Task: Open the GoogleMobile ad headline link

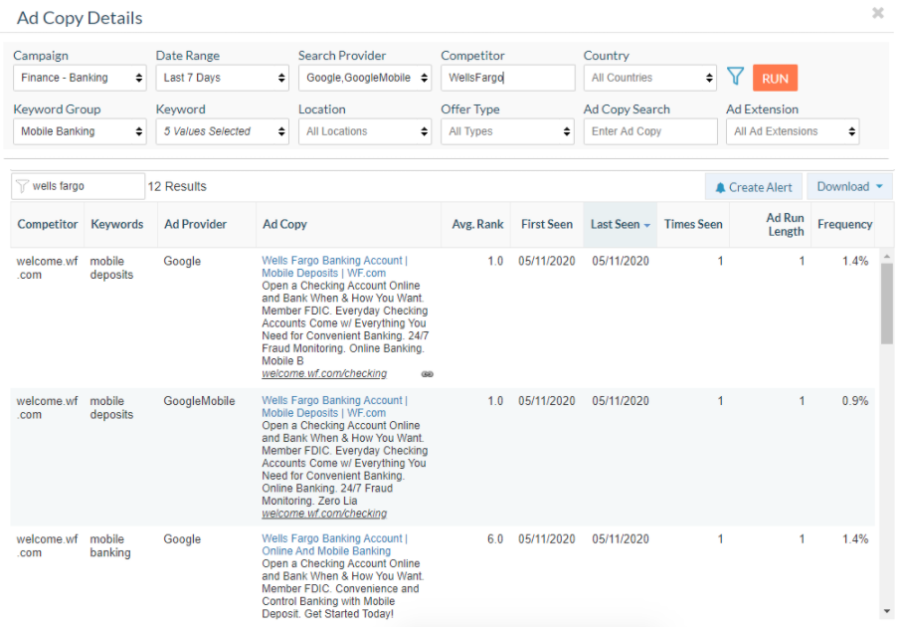Action: (334, 407)
